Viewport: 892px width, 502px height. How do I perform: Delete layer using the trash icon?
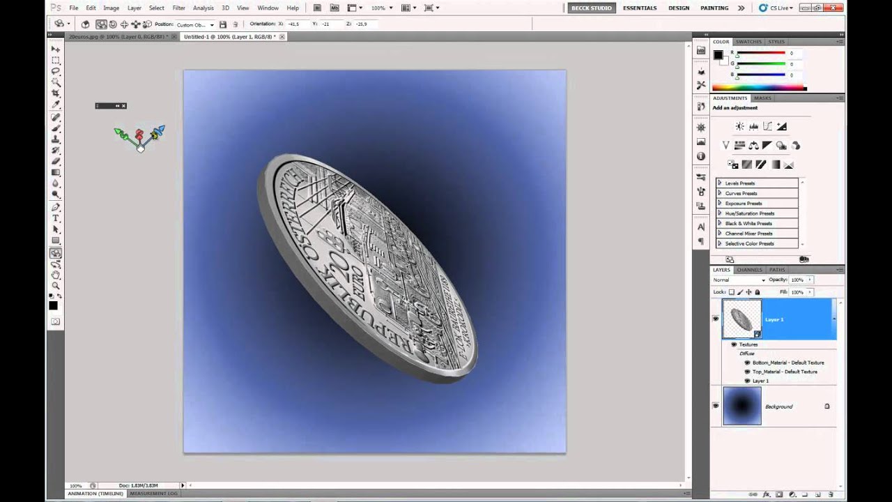[x=831, y=494]
